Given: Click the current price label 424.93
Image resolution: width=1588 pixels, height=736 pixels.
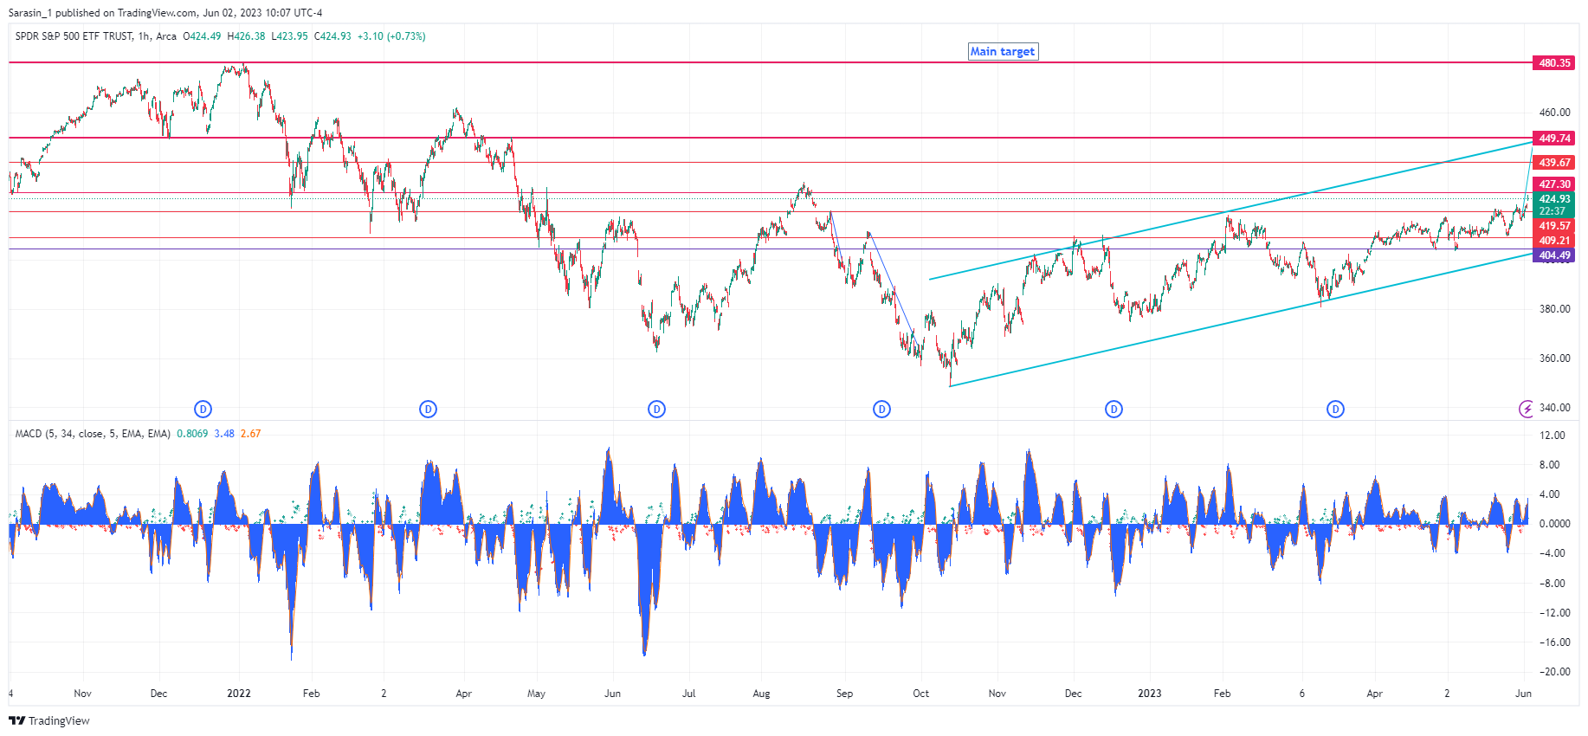Looking at the screenshot, I should pos(1554,199).
